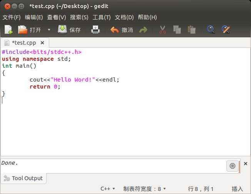Select the *test.cpp document tab

click(x=24, y=43)
